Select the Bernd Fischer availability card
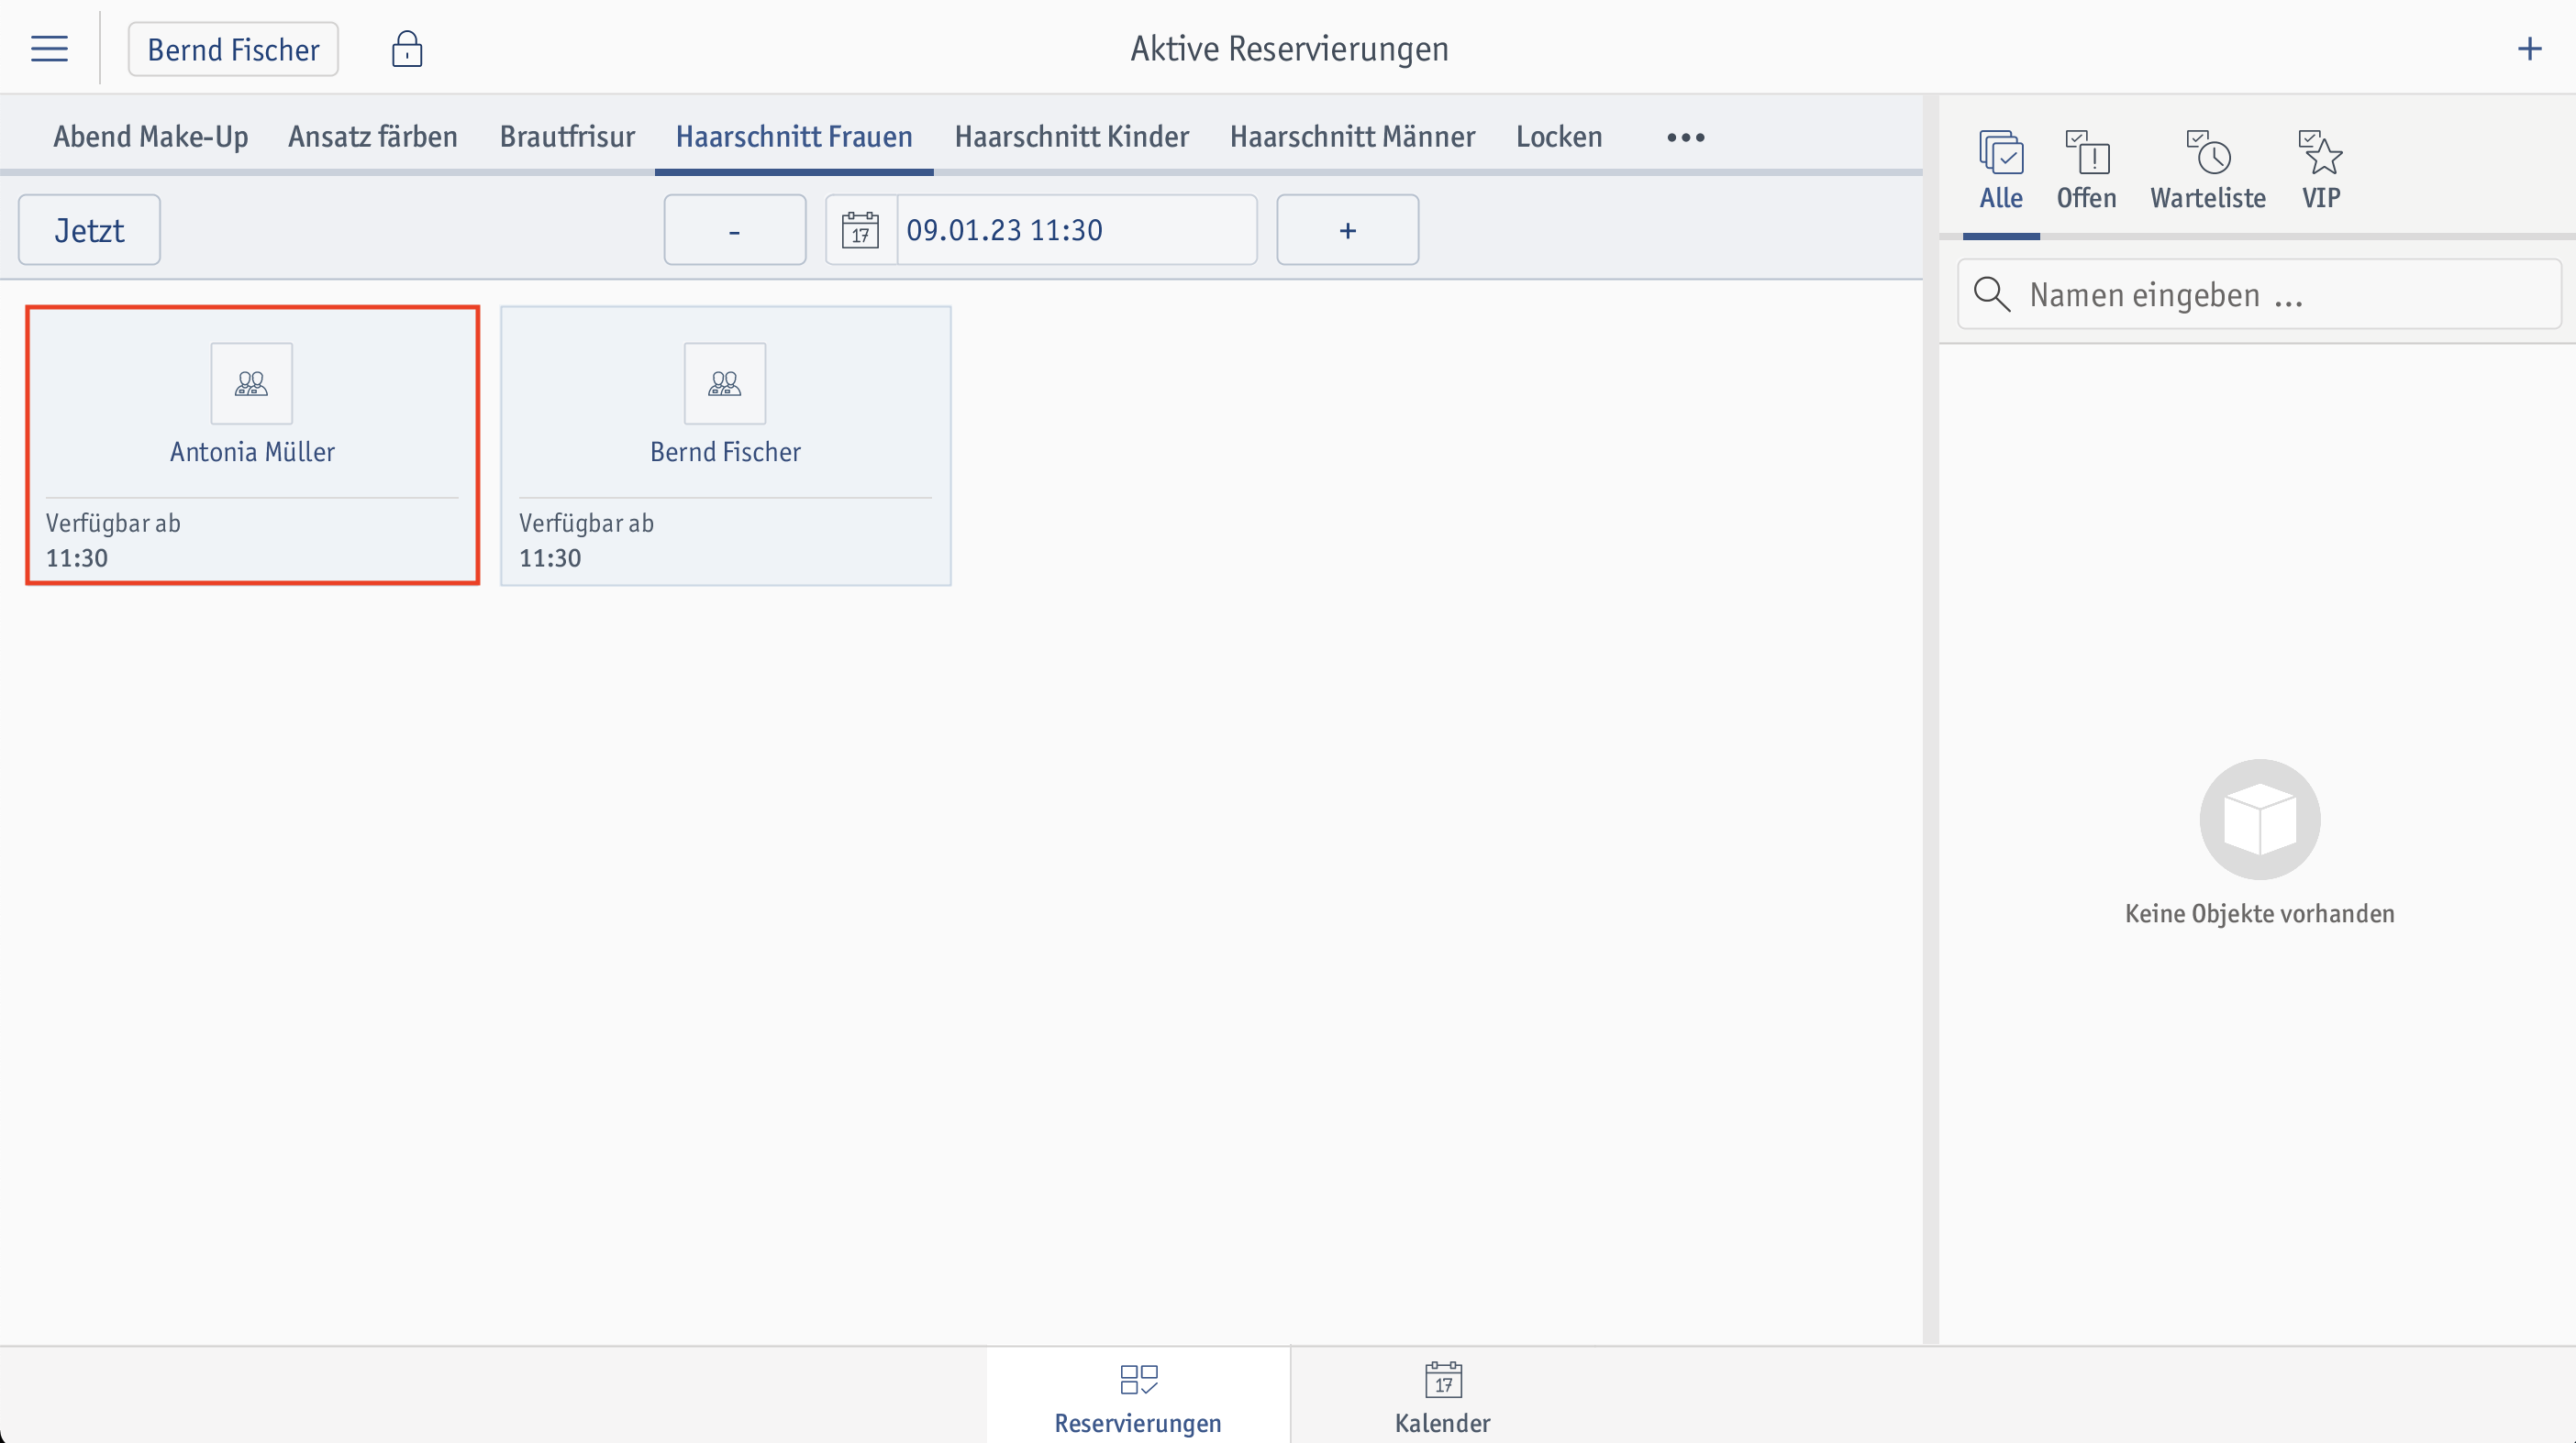This screenshot has height=1443, width=2576. pyautogui.click(x=725, y=445)
